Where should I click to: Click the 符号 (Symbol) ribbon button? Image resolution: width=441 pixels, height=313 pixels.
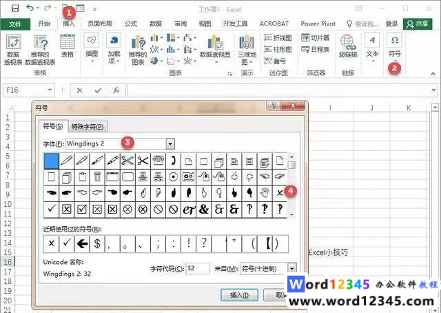point(395,44)
